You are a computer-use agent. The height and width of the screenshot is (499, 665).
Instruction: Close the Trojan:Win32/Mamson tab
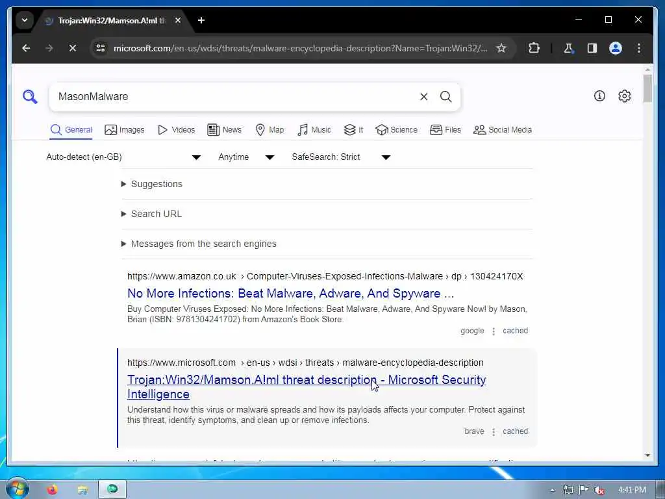[178, 20]
